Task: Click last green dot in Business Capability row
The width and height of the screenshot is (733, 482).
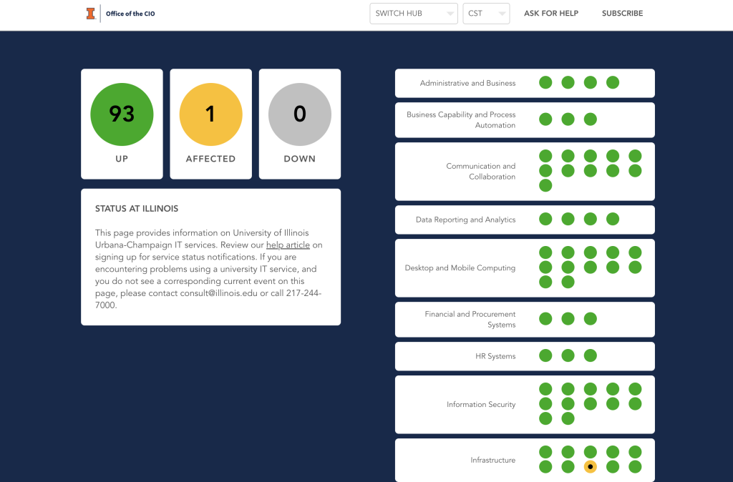Action: coord(590,119)
